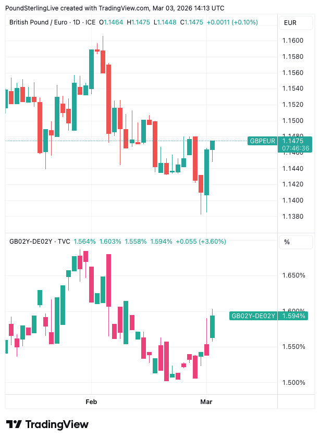Open the EUR currency selector
This screenshot has width=320, height=440.
tap(290, 23)
